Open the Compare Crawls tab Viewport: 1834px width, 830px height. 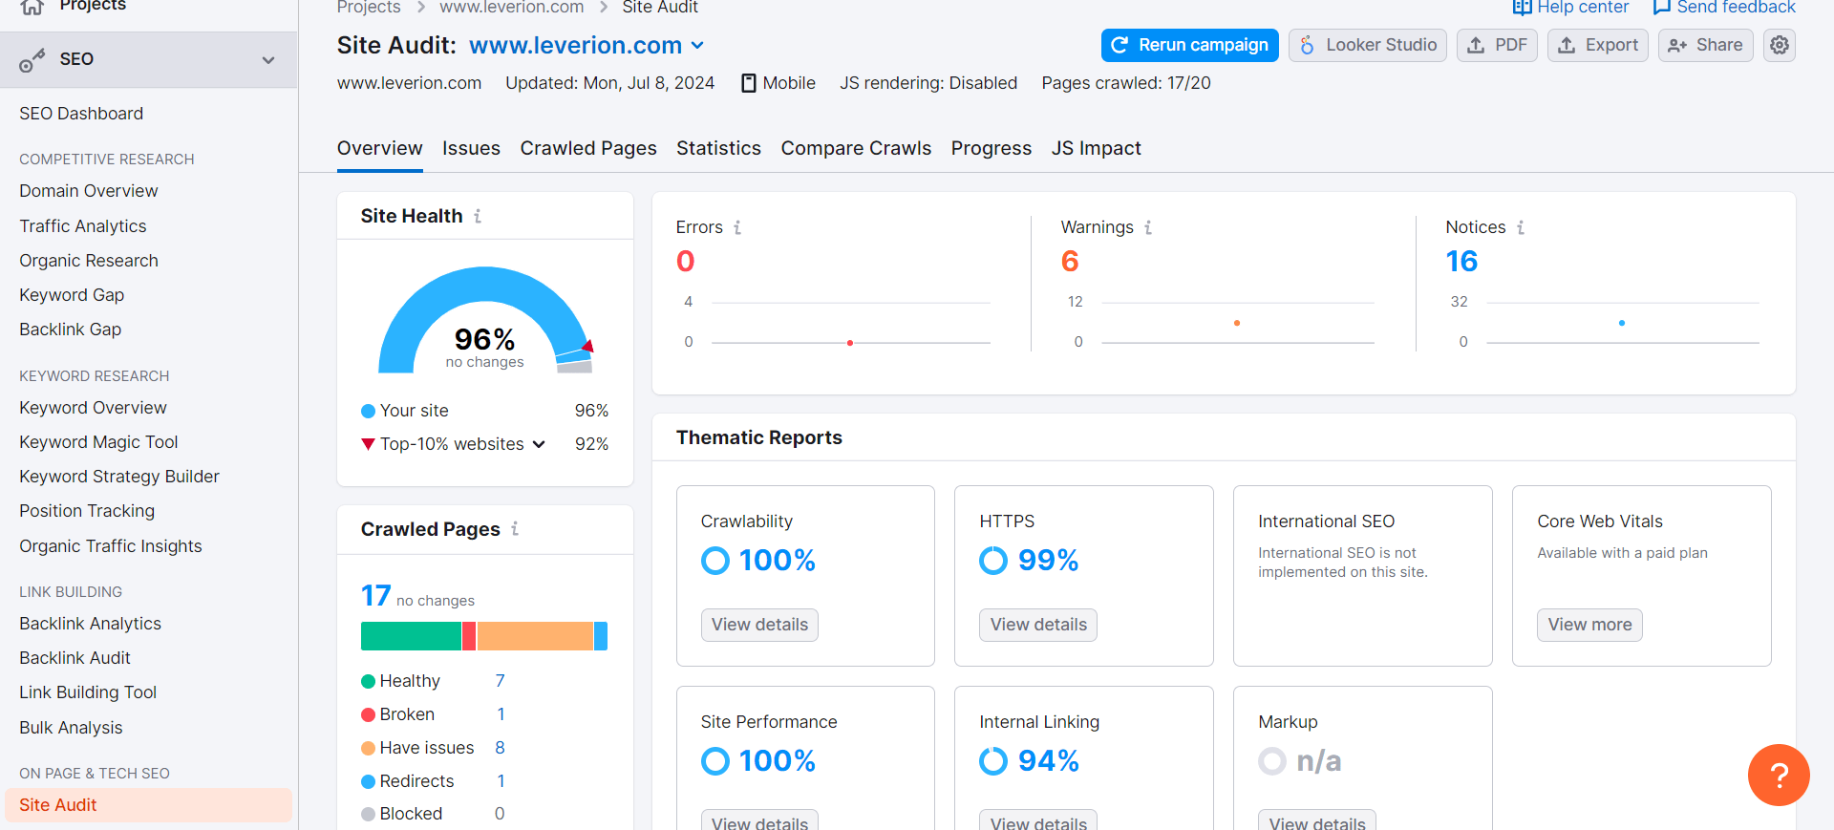856,148
